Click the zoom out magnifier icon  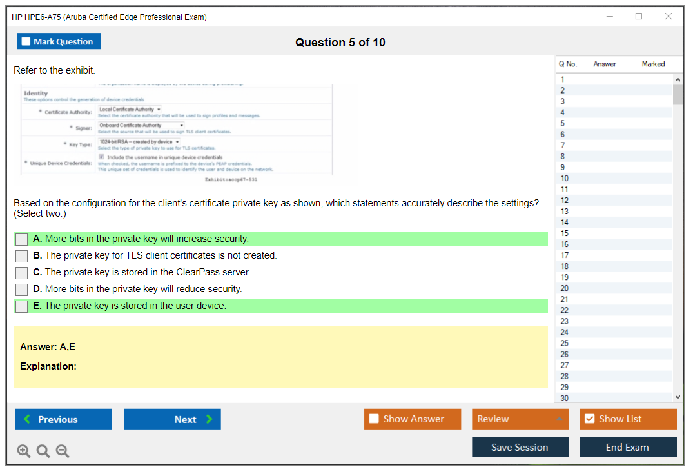[63, 451]
